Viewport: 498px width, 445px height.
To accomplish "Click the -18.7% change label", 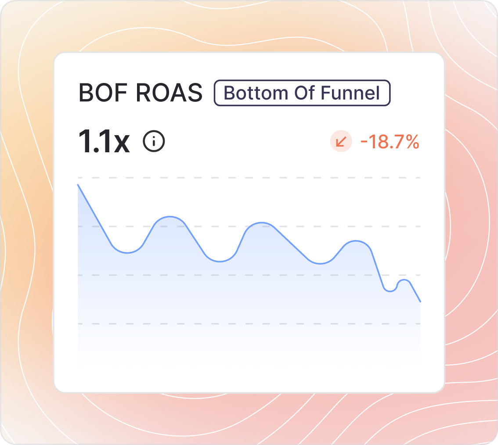I will pyautogui.click(x=390, y=142).
